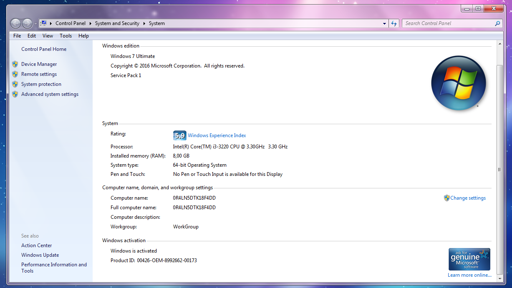The width and height of the screenshot is (512, 288).
Task: Click the Back navigation arrow
Action: (15, 24)
